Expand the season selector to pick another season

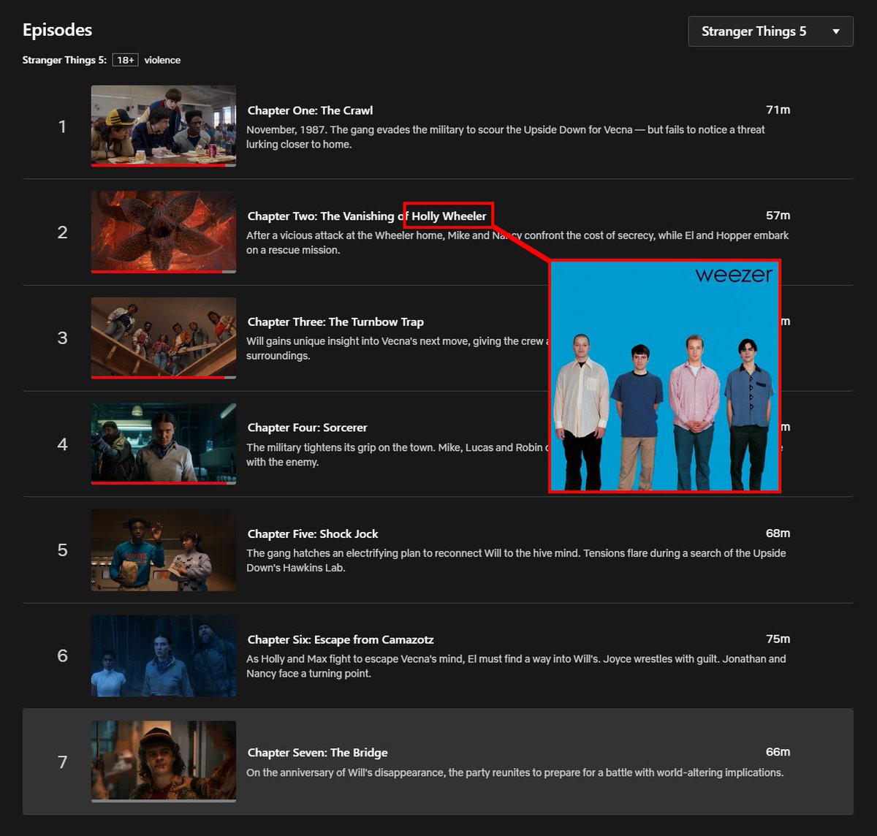[770, 31]
